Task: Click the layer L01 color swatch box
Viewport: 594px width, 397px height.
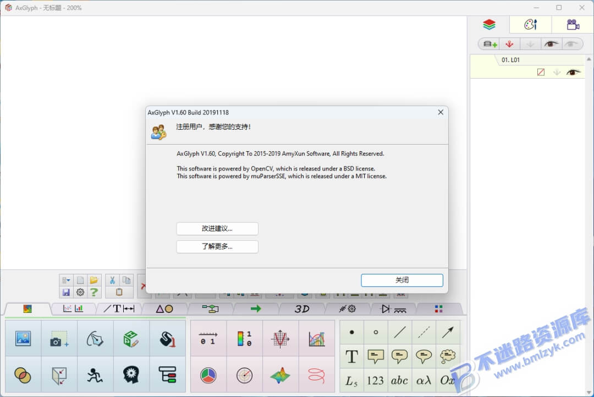Action: (541, 72)
